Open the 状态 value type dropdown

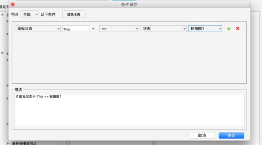coord(163,29)
